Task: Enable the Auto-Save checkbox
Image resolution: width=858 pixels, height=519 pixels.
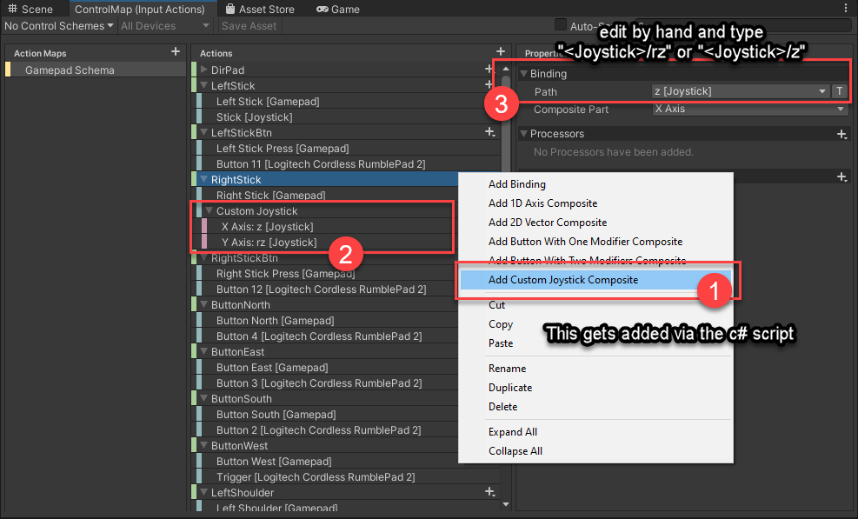Action: 561,25
